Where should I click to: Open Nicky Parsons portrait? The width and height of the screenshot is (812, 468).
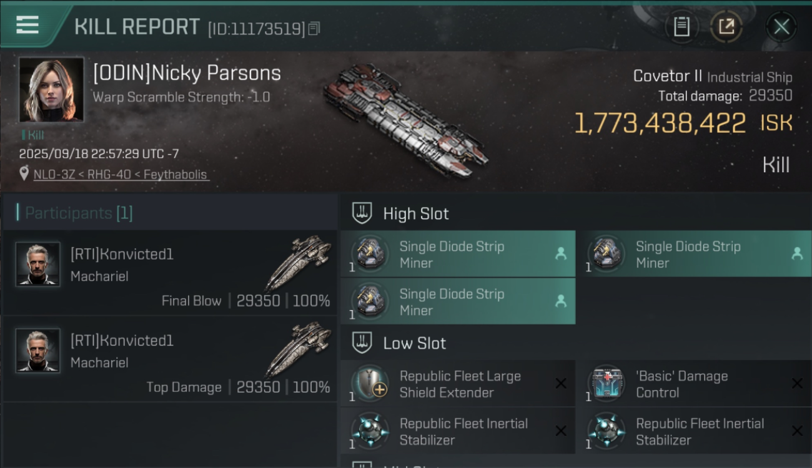(x=51, y=90)
